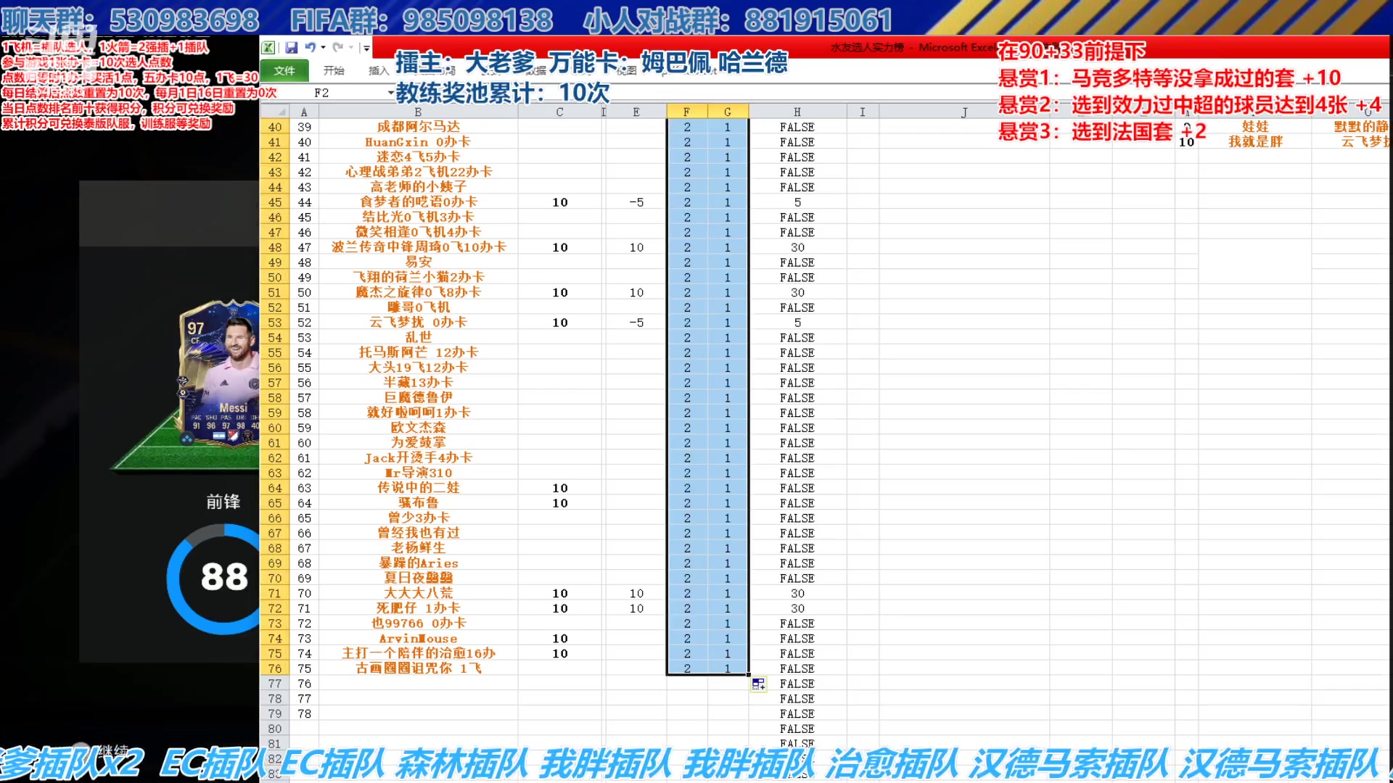This screenshot has height=783, width=1393.
Task: Click the cell containing 托马斯阿芒 12办卡
Action: pyautogui.click(x=418, y=352)
